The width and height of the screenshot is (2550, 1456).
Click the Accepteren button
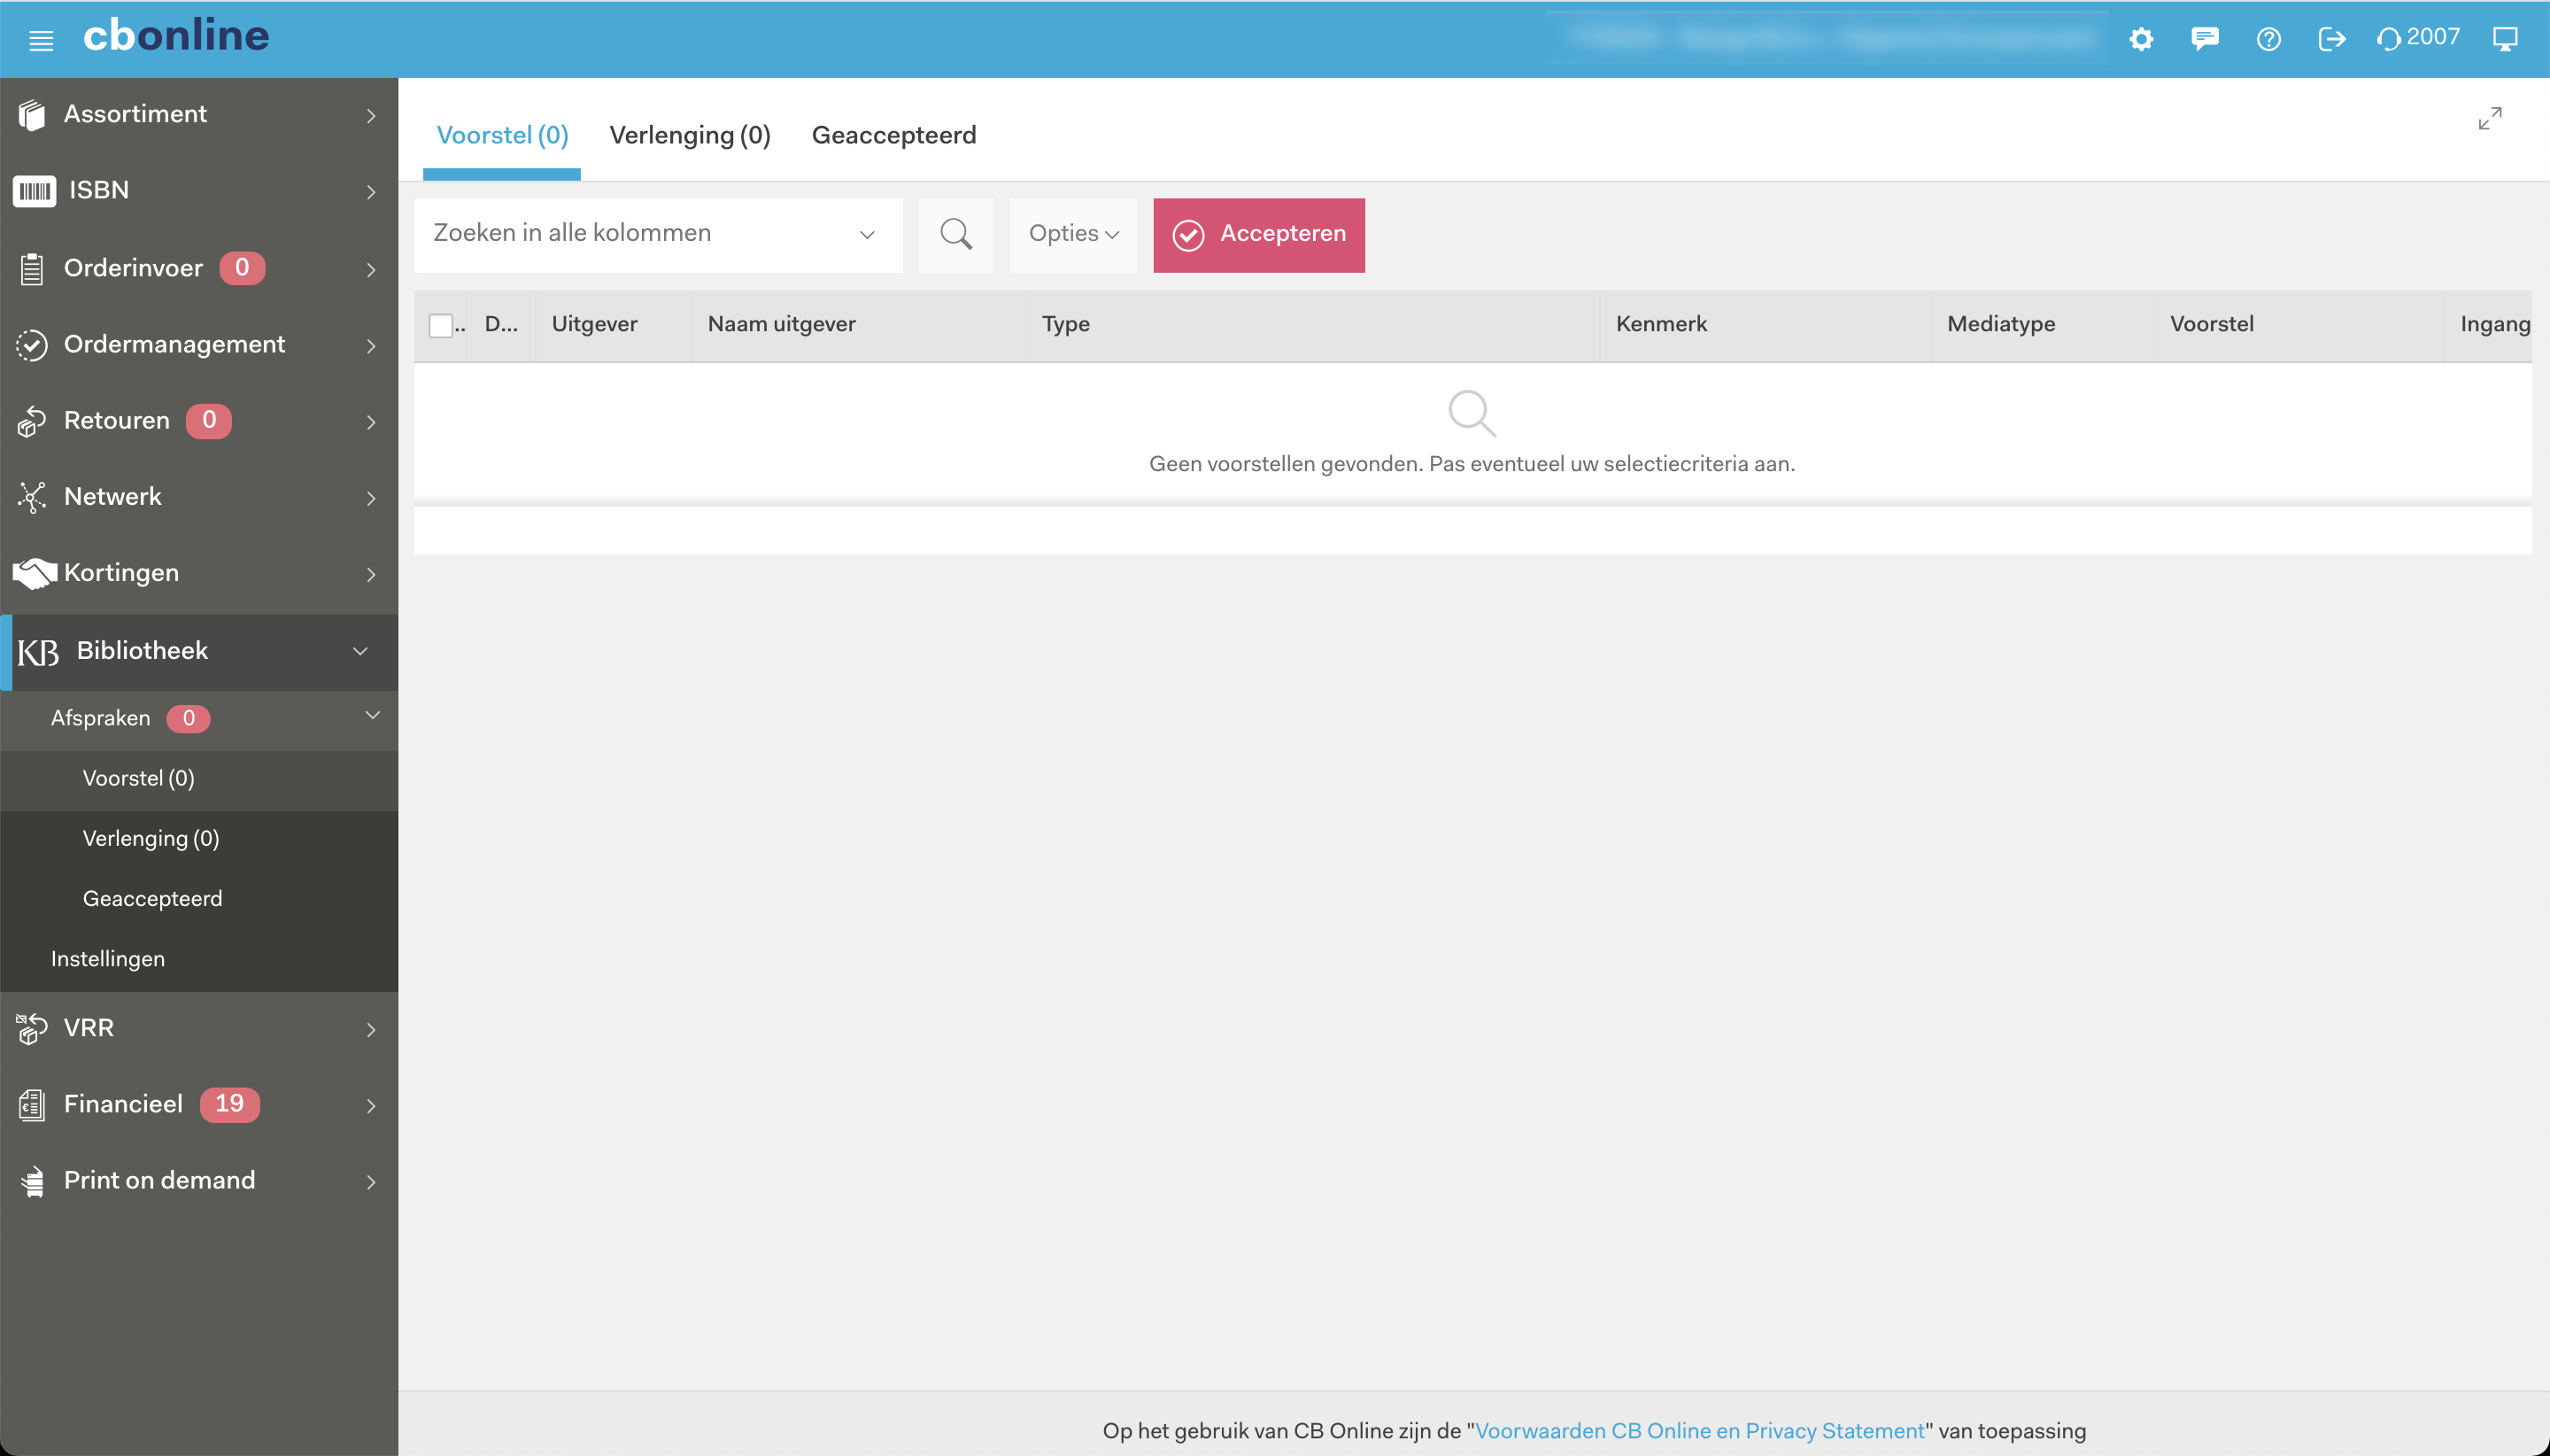[1258, 234]
